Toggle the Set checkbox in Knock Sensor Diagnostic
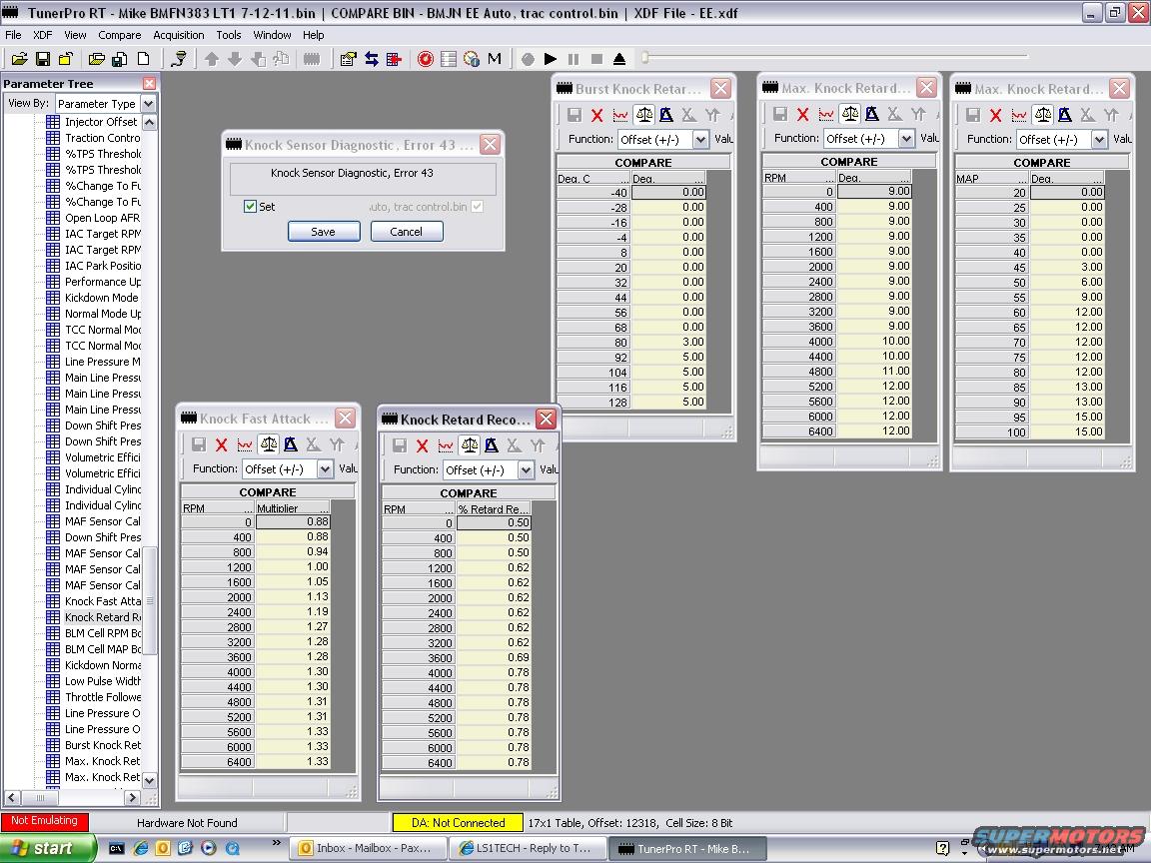Viewport: 1151px width, 863px height. tap(251, 207)
